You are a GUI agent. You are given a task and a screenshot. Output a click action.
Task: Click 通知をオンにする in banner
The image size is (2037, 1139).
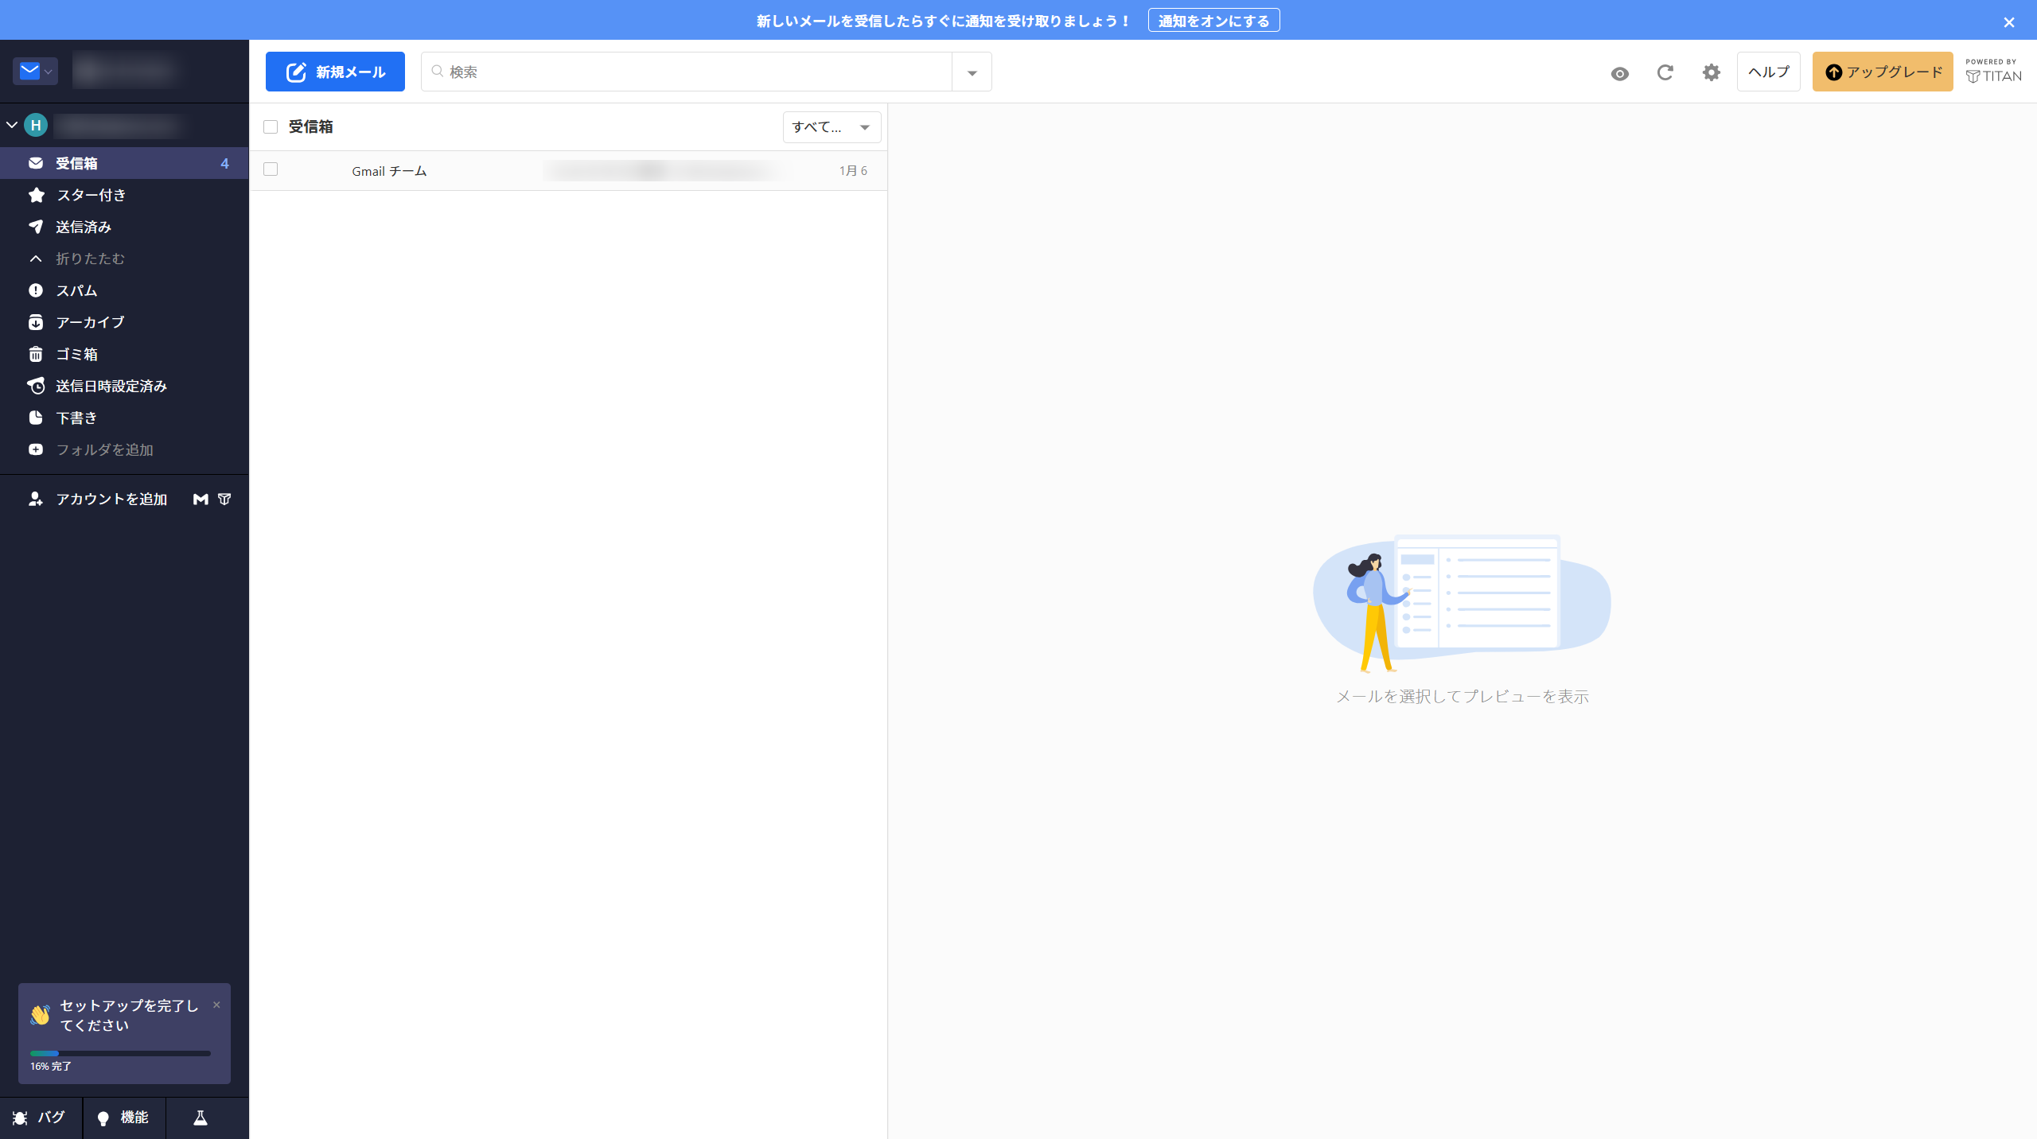[x=1213, y=21]
